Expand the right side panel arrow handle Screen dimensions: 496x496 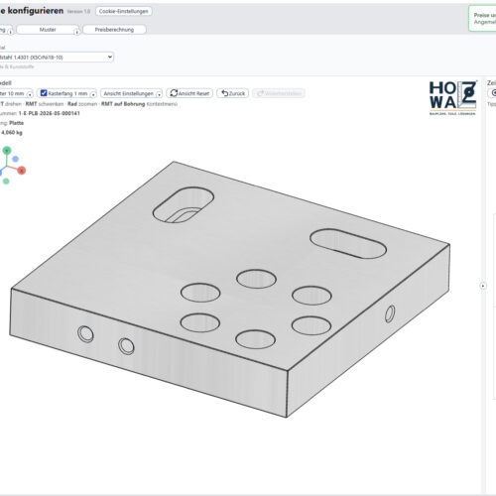pyautogui.click(x=483, y=286)
